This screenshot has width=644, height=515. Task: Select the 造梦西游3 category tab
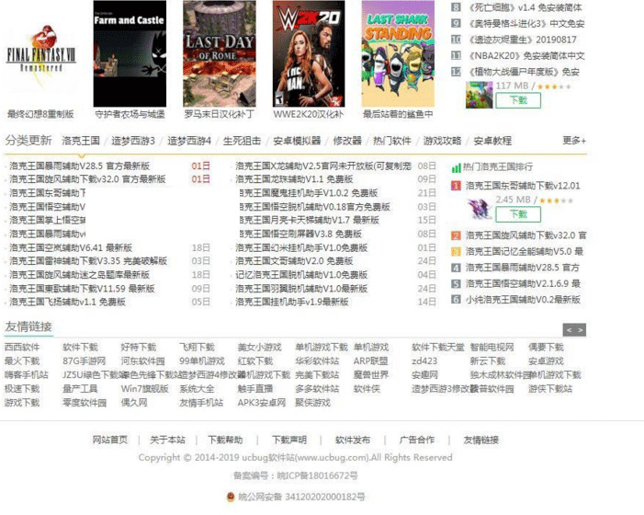(x=132, y=141)
